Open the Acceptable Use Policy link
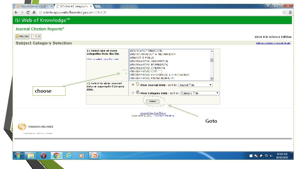The height and width of the screenshot is (169, 301). click(x=153, y=113)
